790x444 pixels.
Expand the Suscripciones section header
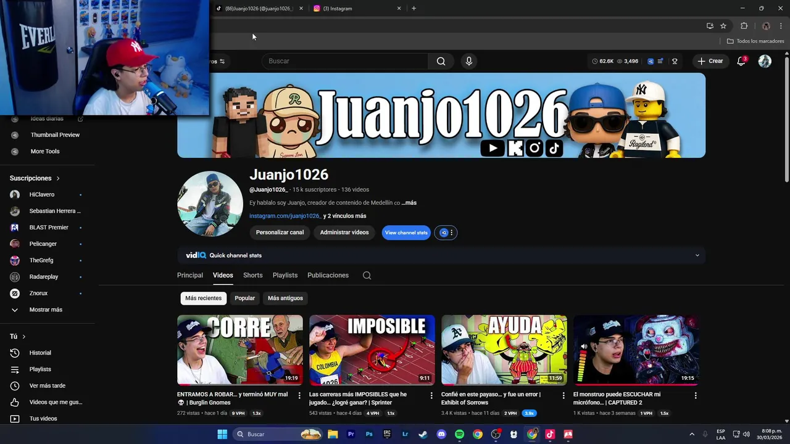pyautogui.click(x=35, y=178)
